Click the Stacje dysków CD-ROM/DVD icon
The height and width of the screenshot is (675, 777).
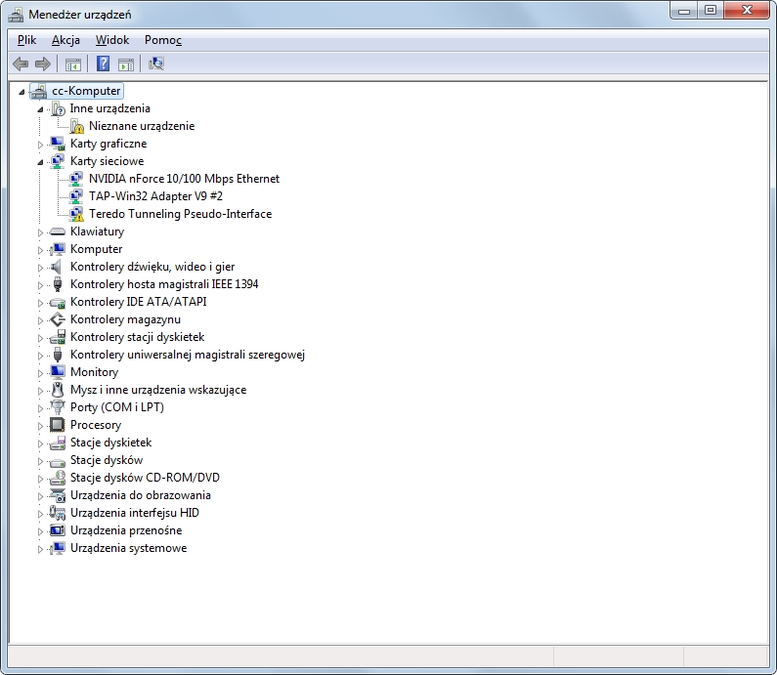(58, 478)
